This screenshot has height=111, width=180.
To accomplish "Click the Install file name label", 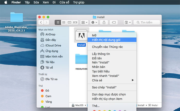I will 82,45.
